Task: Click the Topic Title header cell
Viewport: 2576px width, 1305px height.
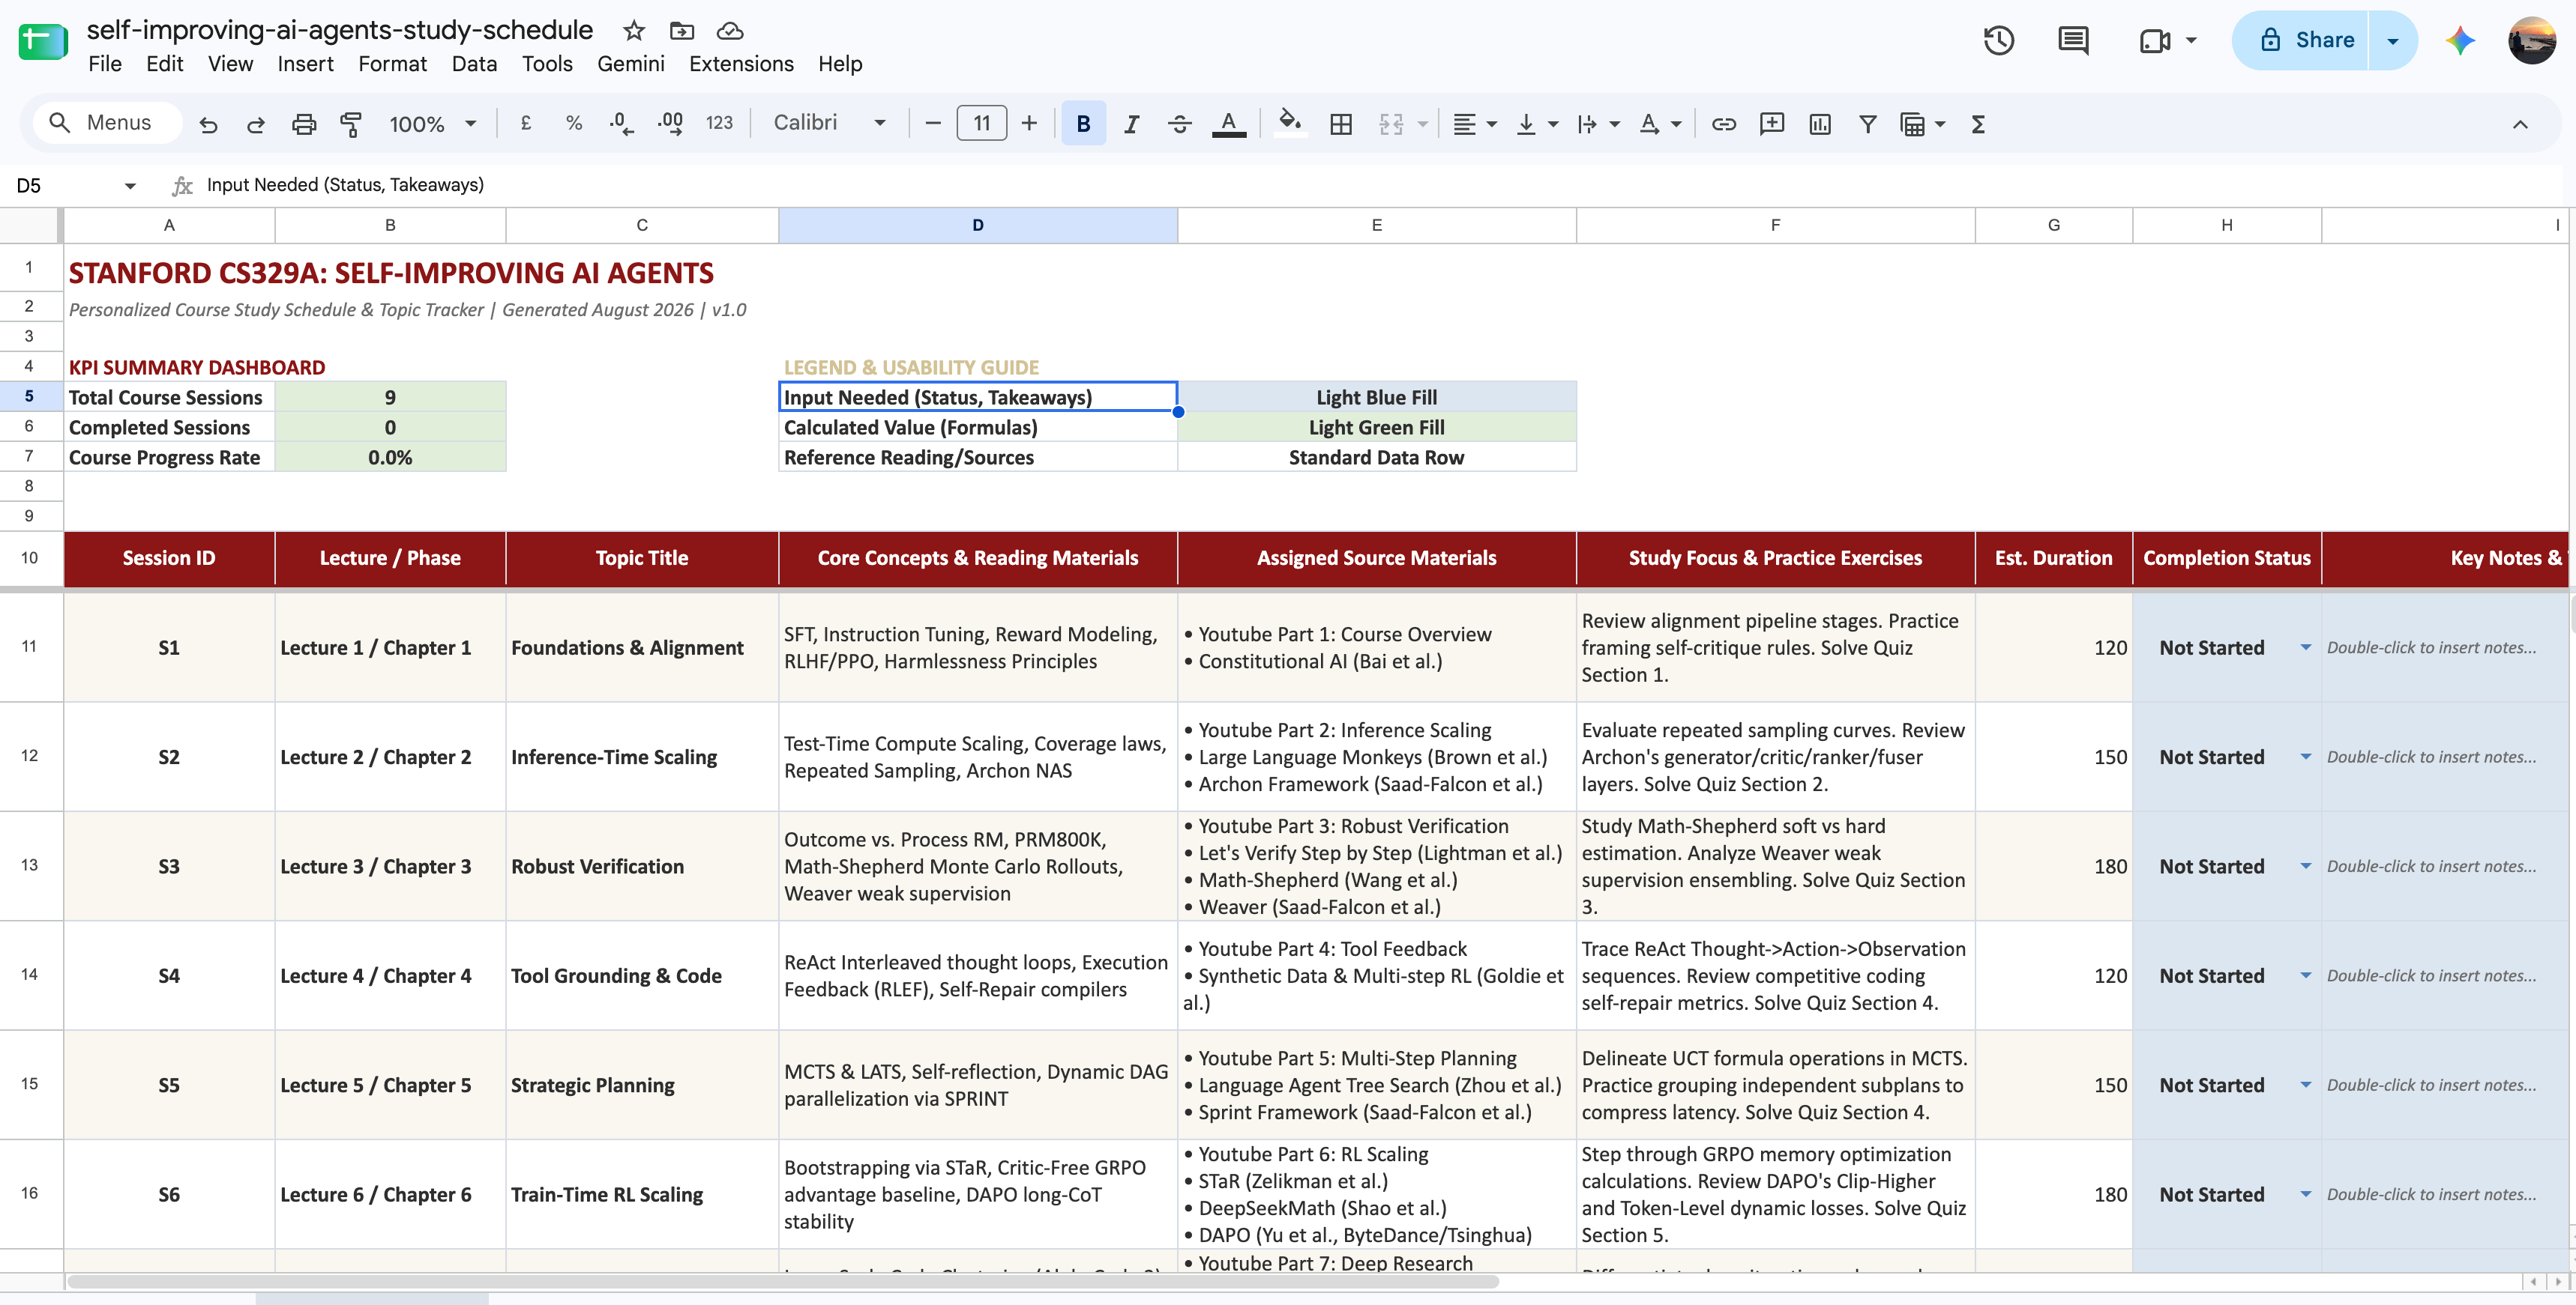Action: (642, 559)
